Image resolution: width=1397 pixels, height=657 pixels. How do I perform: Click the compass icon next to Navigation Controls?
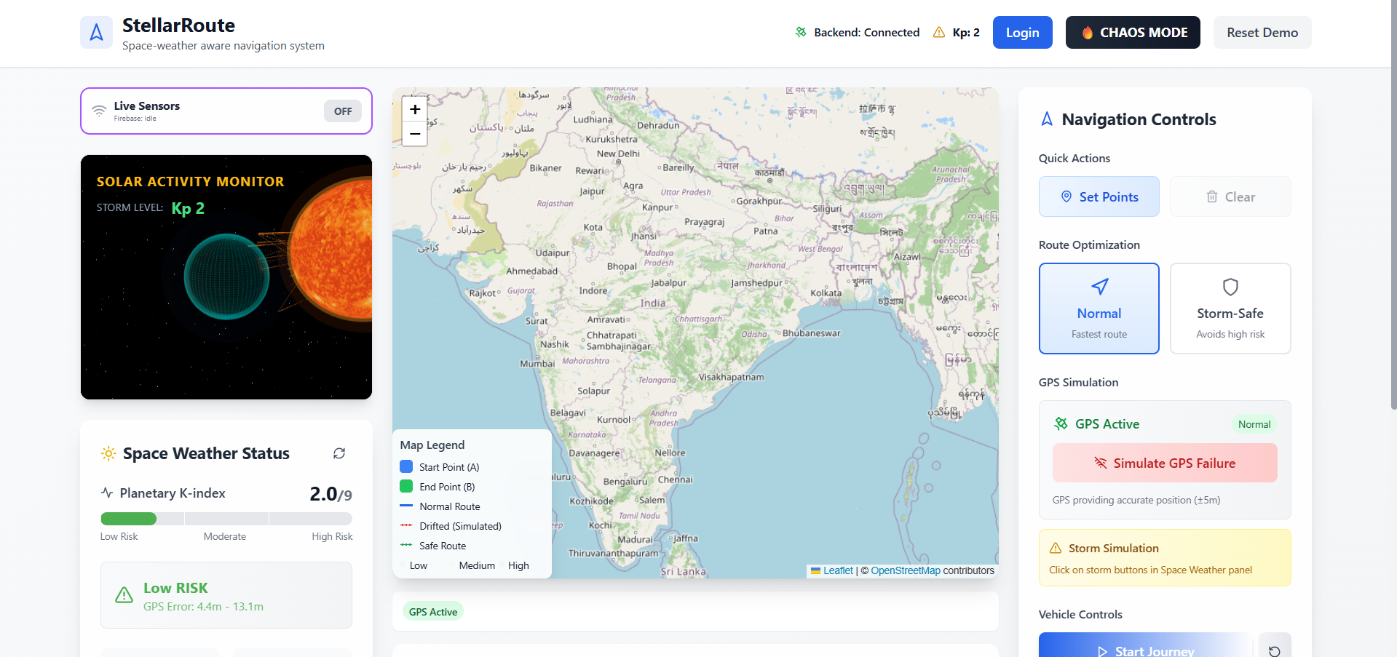point(1046,119)
